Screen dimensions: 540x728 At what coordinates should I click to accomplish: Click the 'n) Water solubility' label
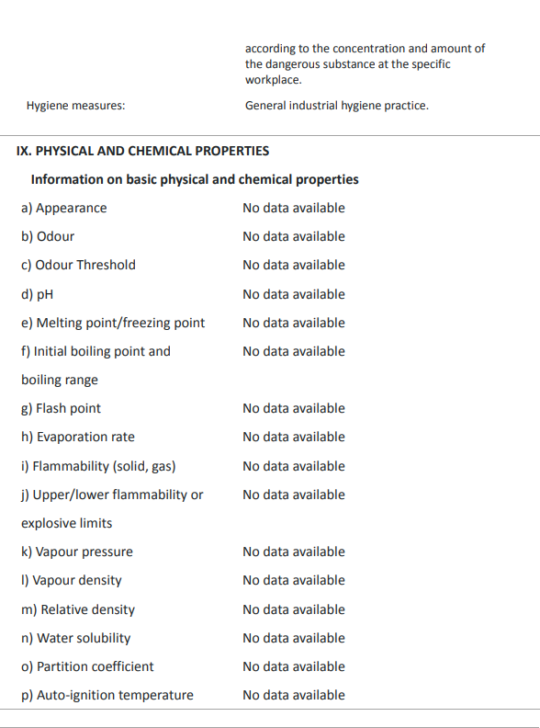point(76,639)
